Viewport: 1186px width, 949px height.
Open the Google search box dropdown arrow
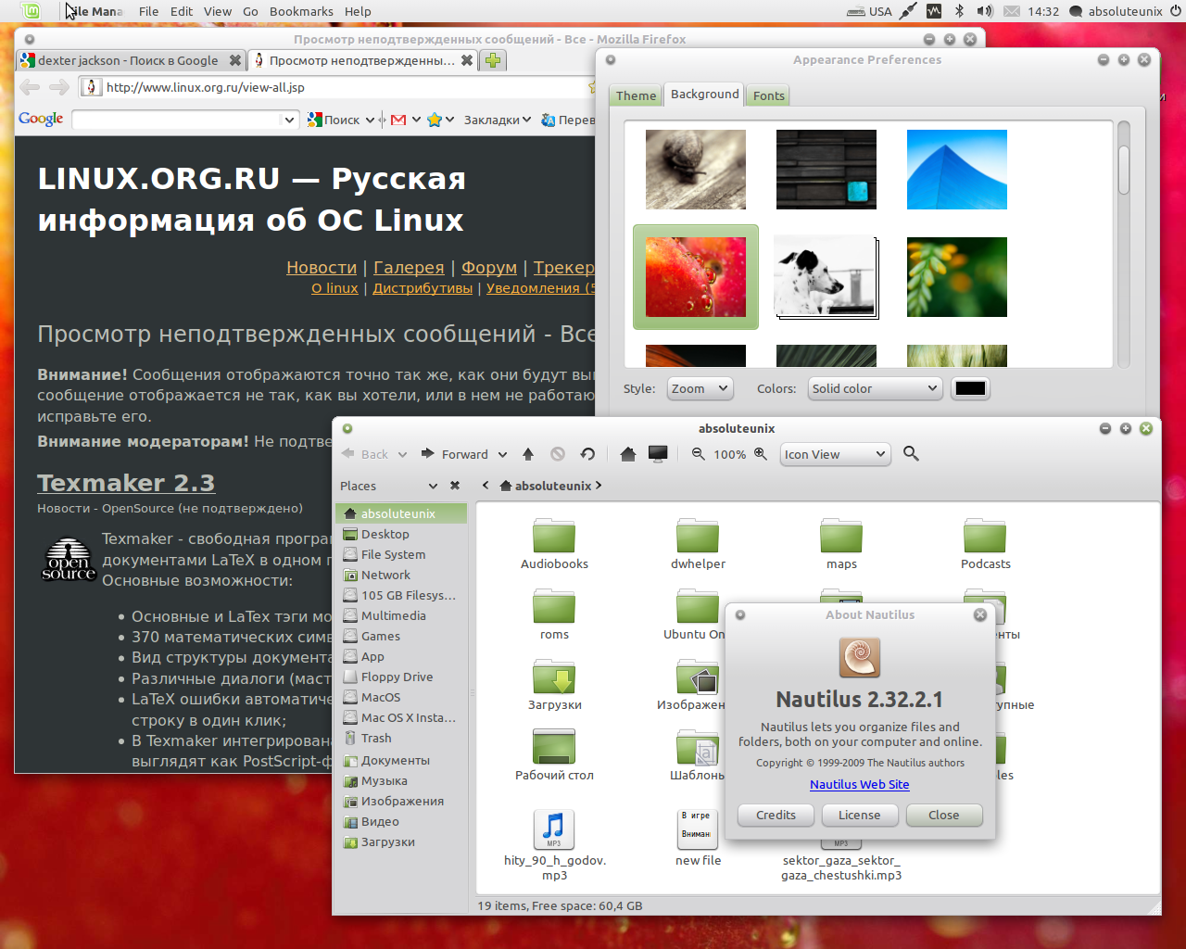[289, 120]
